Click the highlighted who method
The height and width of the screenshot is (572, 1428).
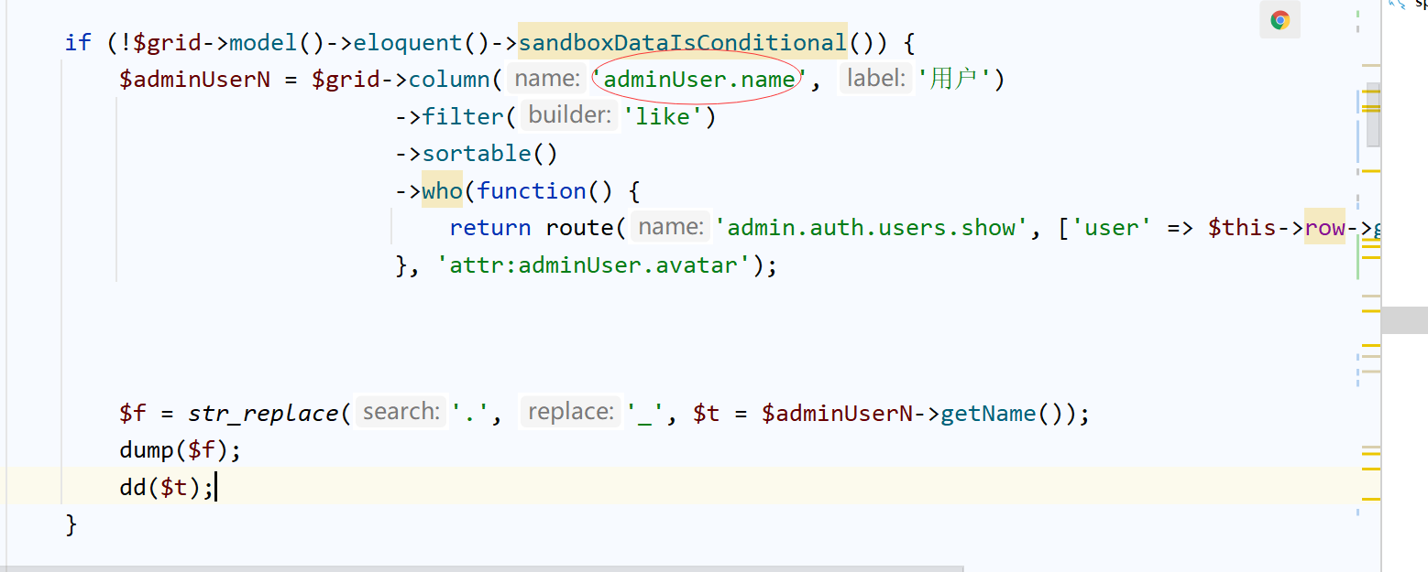point(442,190)
